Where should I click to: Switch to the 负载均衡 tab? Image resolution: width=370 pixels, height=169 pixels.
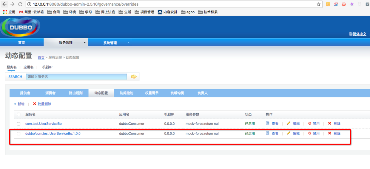177,93
